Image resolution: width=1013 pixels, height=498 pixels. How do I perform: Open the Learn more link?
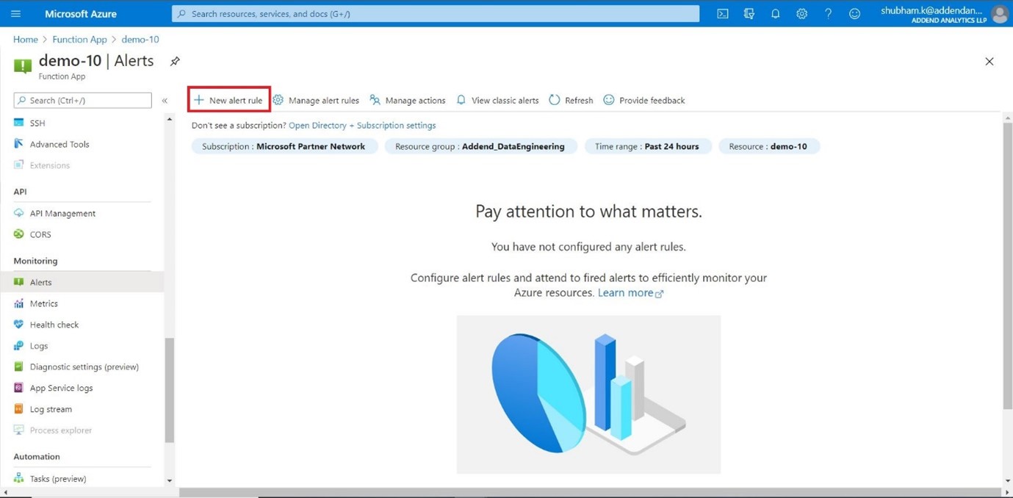[x=624, y=292]
